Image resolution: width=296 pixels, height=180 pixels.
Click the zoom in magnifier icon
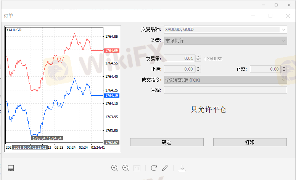(x=114, y=168)
